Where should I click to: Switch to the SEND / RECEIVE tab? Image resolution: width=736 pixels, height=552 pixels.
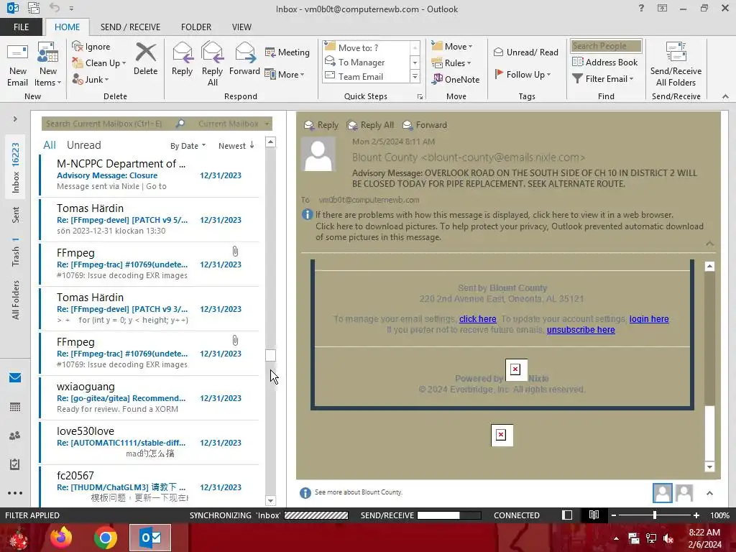[x=131, y=27]
